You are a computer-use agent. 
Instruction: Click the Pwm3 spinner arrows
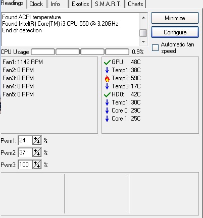click(x=37, y=165)
